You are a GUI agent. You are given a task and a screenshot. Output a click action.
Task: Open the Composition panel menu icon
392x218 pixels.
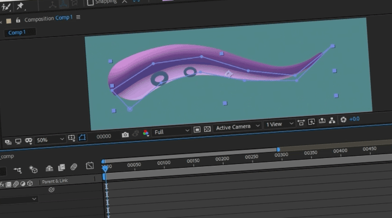[78, 17]
